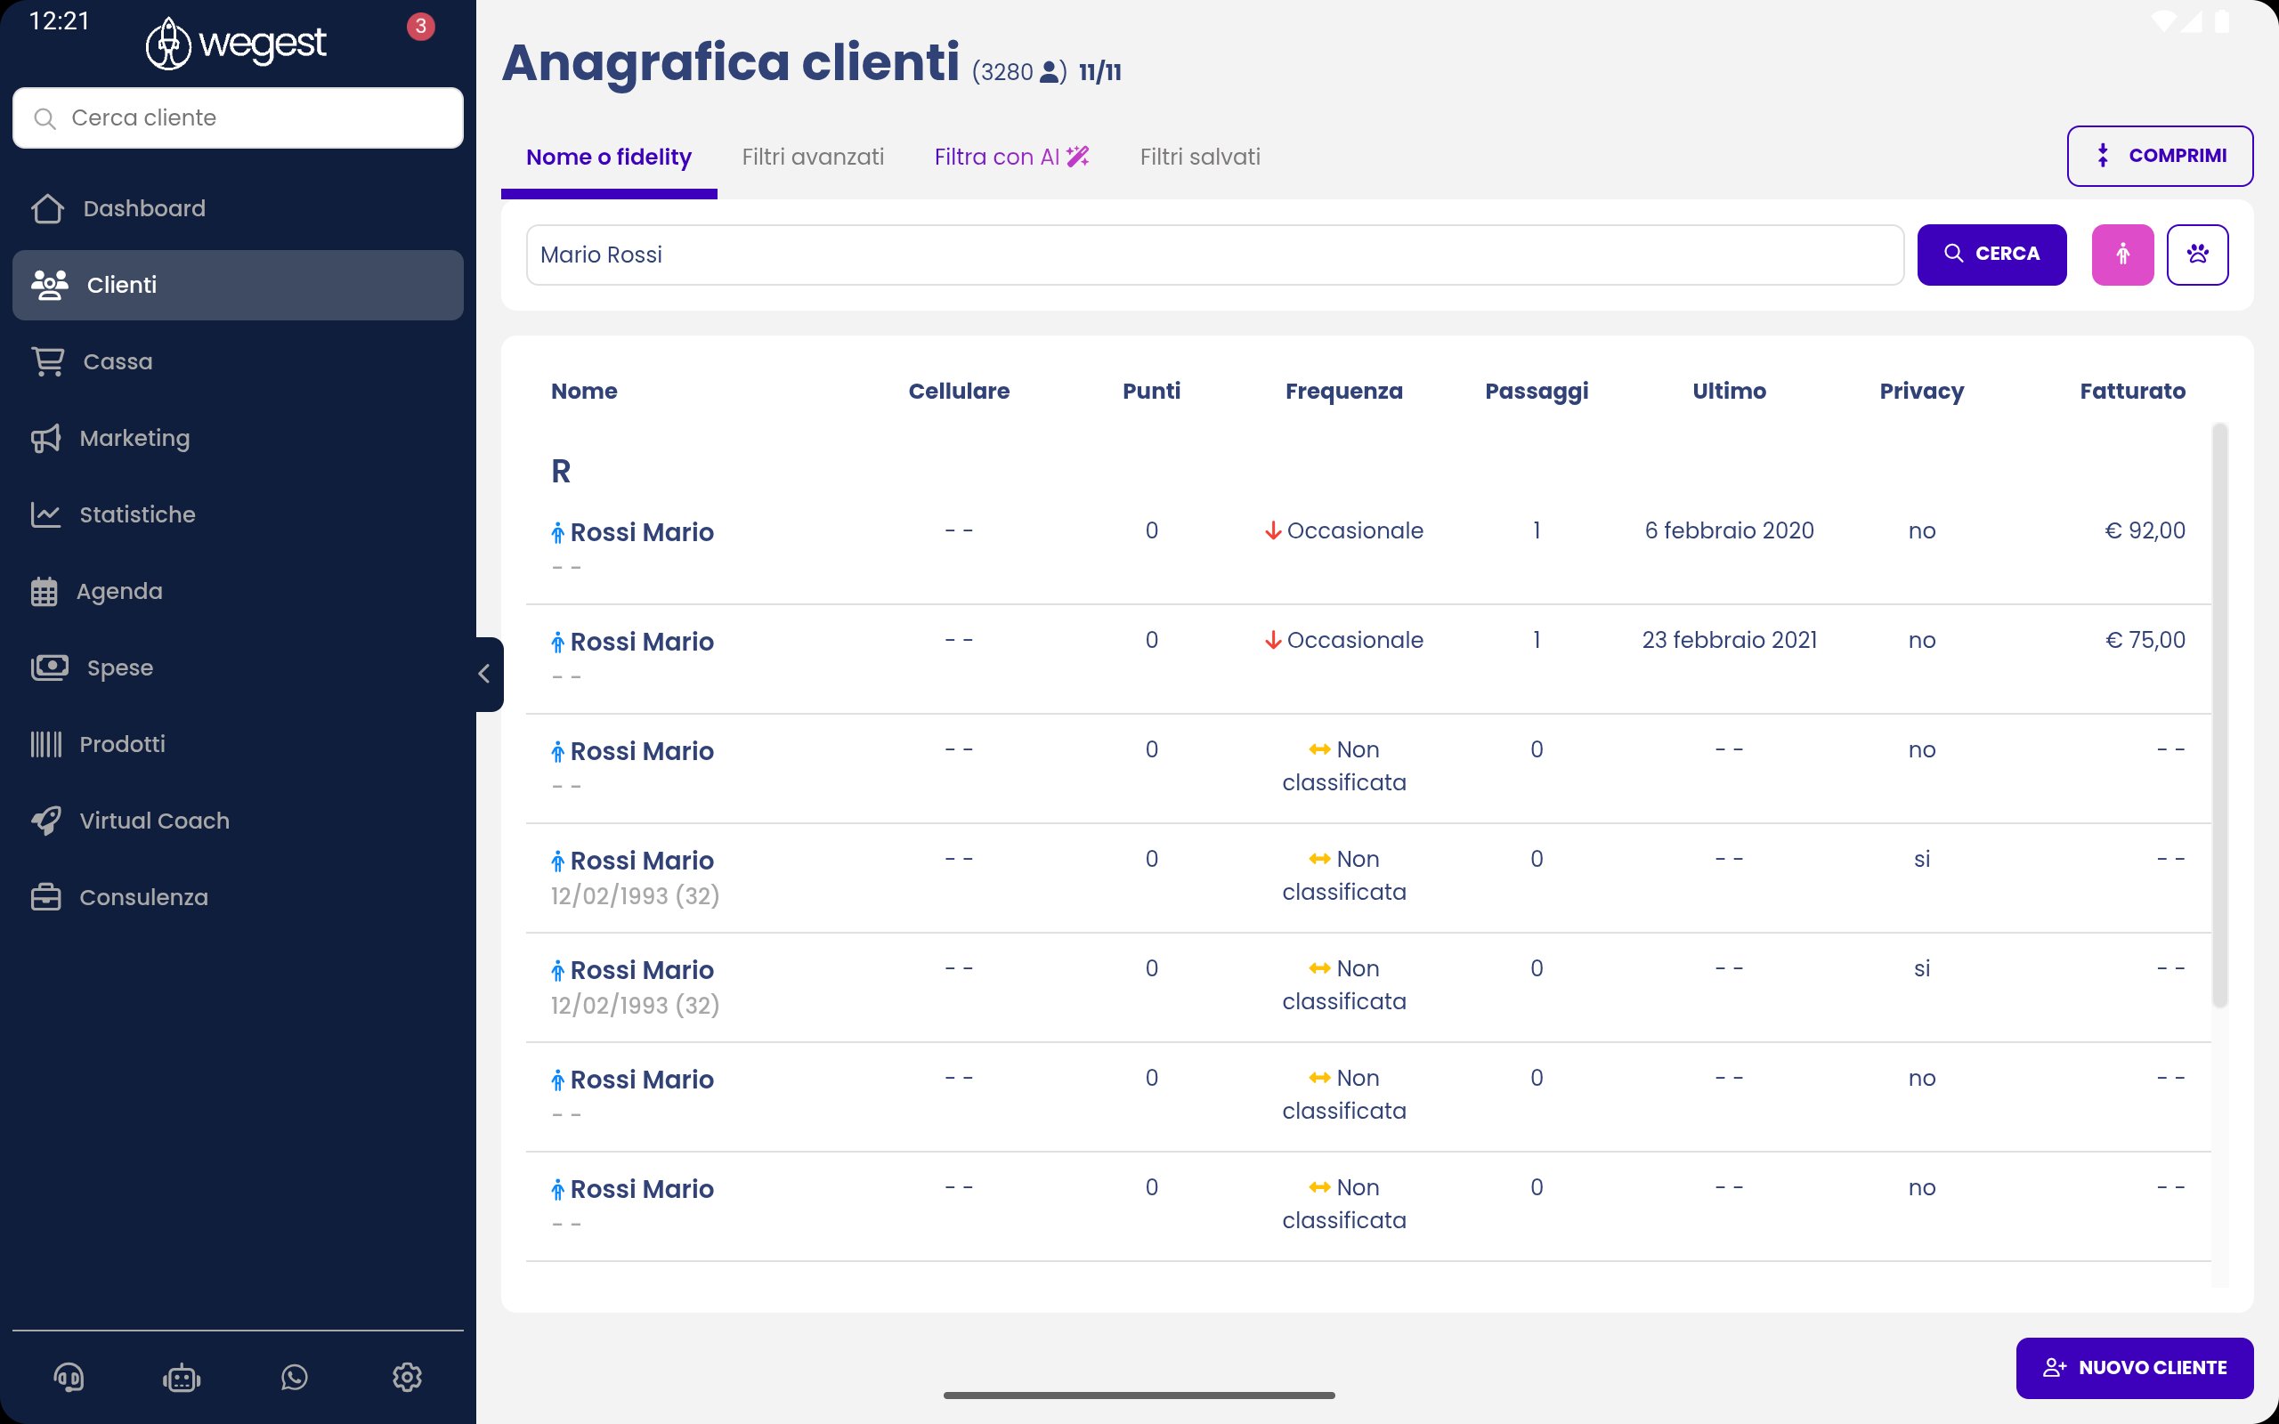Toggle the paw pets filter button

pos(2197,255)
